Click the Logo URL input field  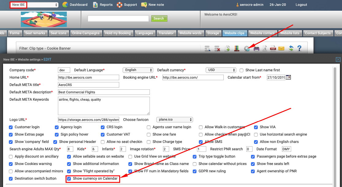89,120
